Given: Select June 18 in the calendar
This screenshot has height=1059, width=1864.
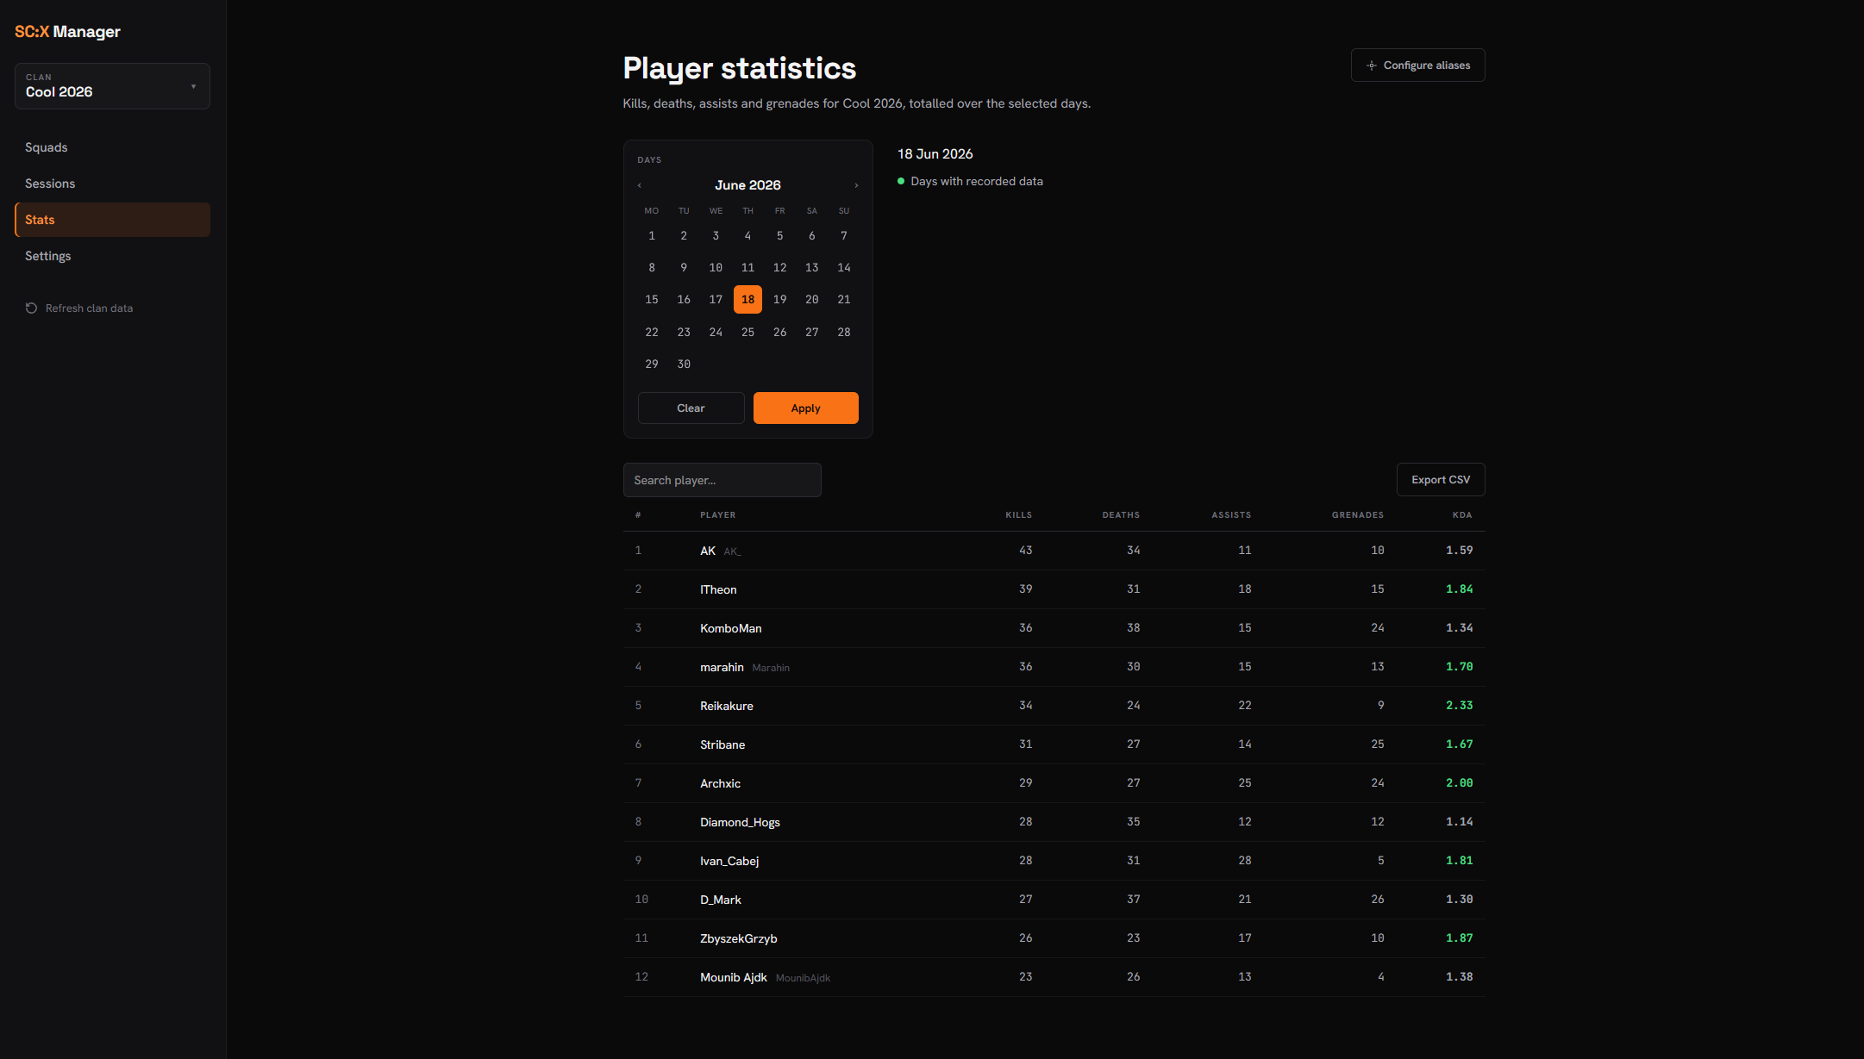Looking at the screenshot, I should tap(747, 300).
